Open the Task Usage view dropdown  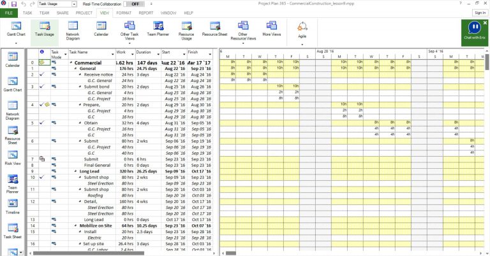point(74,4)
